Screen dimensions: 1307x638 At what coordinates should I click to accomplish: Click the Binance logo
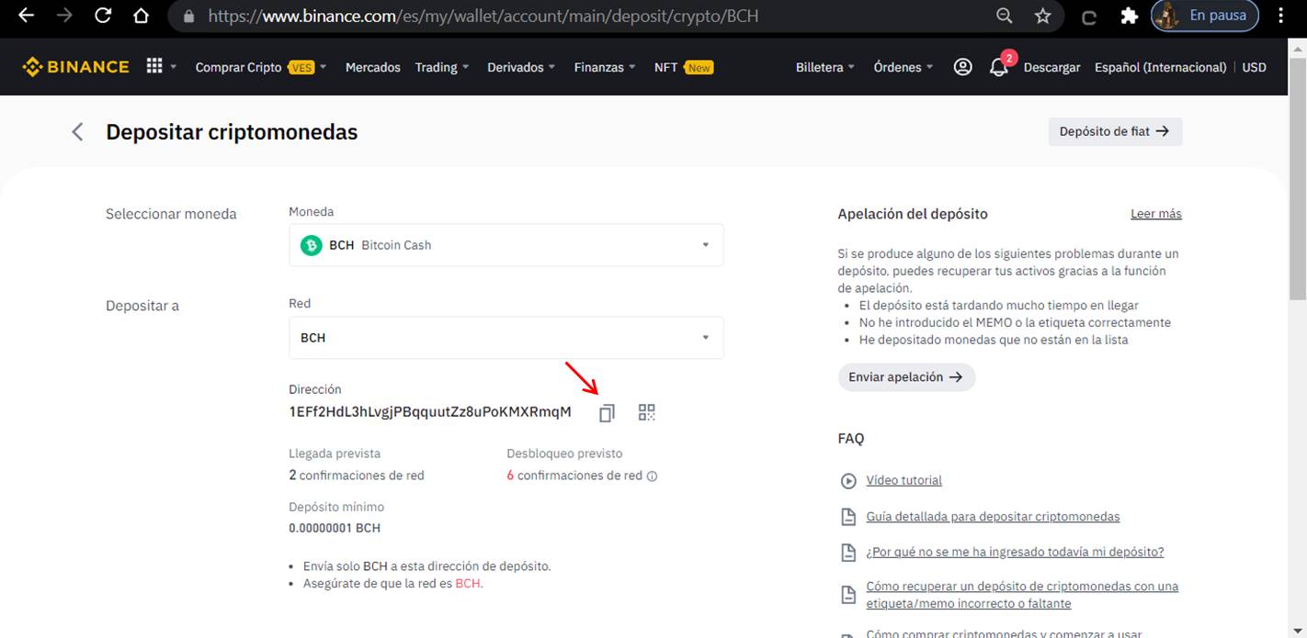(x=75, y=66)
